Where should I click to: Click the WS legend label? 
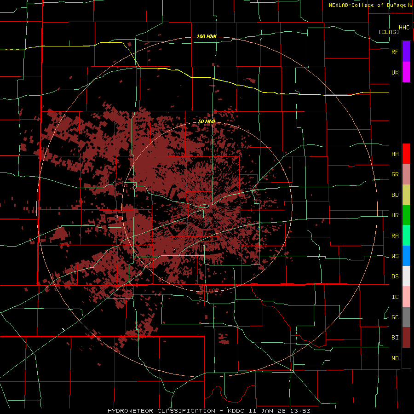(395, 256)
